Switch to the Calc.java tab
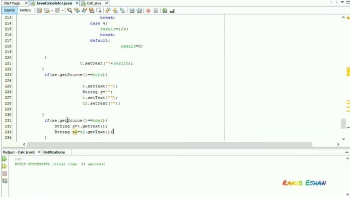This screenshot has width=350, height=197. (x=94, y=3)
